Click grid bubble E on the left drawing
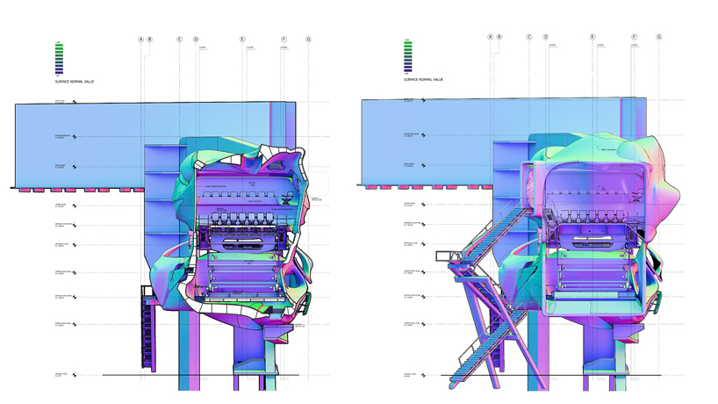This screenshot has width=718, height=404. pyautogui.click(x=242, y=40)
